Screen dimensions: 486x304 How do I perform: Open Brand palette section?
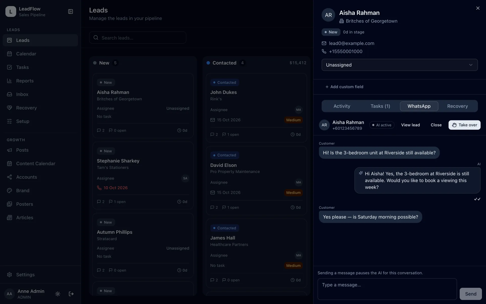(x=40, y=191)
